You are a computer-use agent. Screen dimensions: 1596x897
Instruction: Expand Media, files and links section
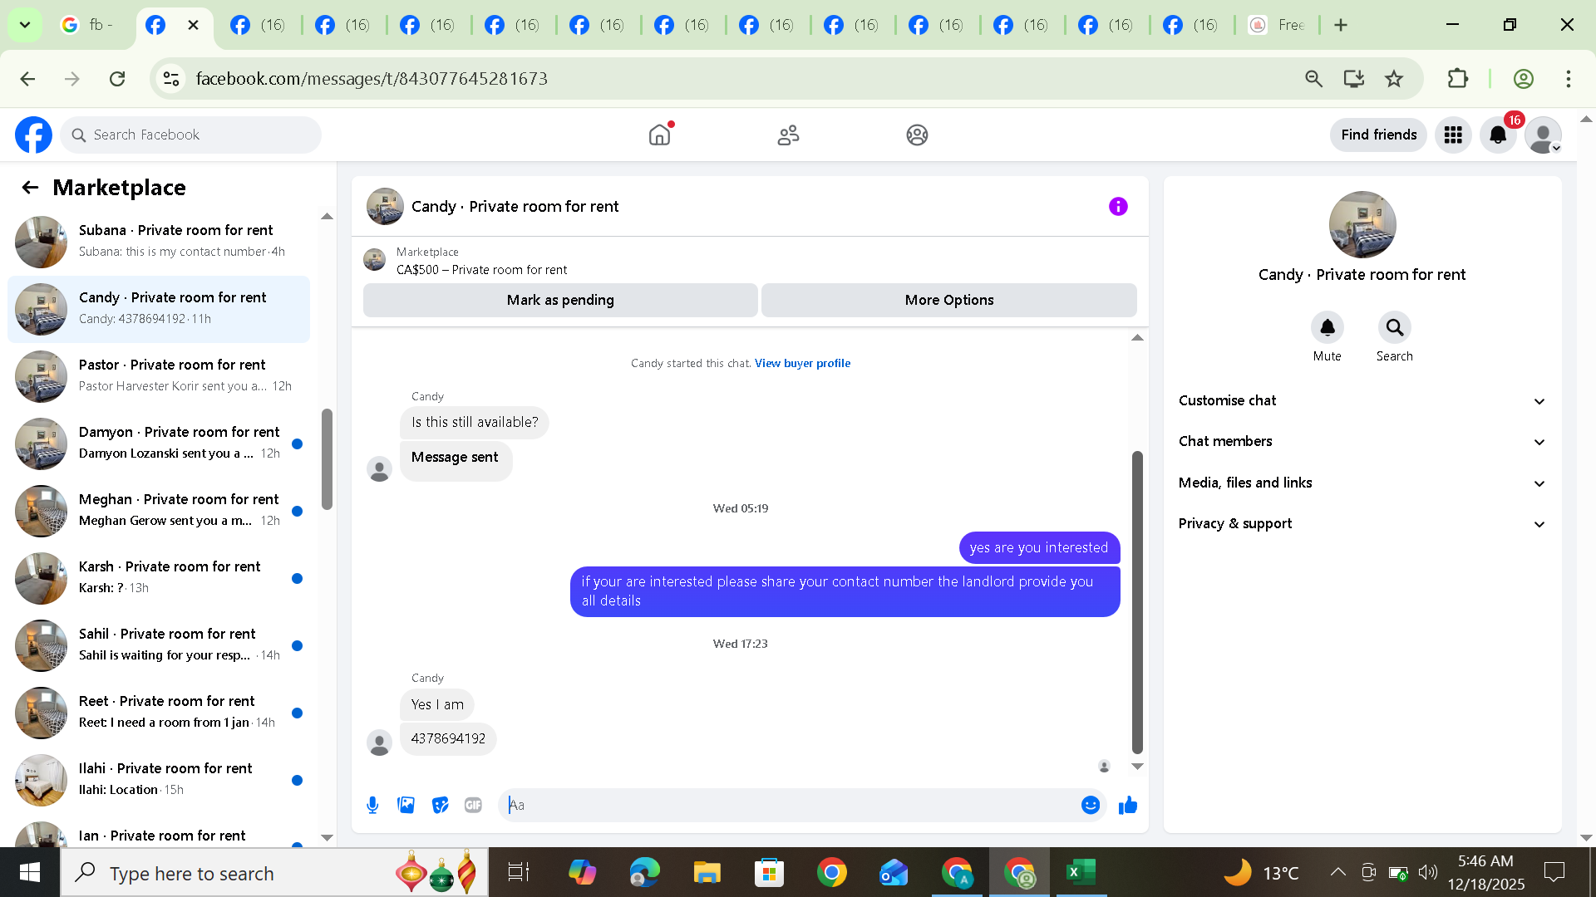1362,483
